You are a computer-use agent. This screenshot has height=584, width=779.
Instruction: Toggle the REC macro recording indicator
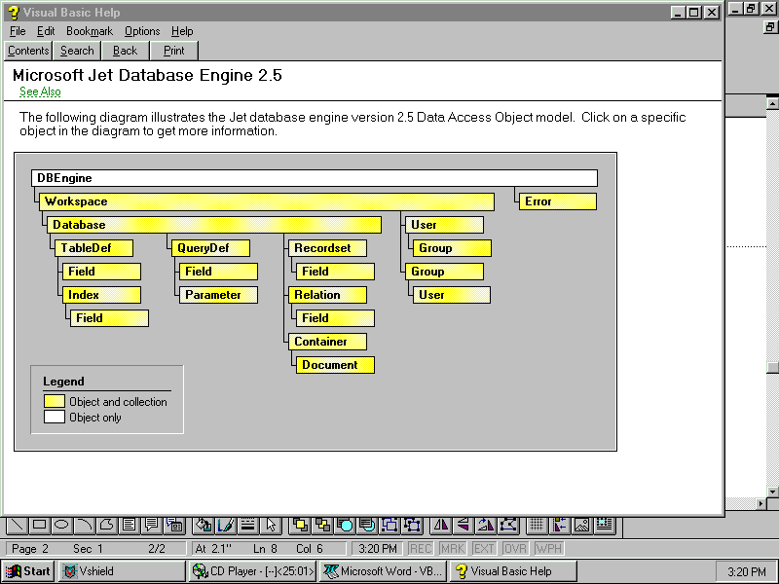421,548
